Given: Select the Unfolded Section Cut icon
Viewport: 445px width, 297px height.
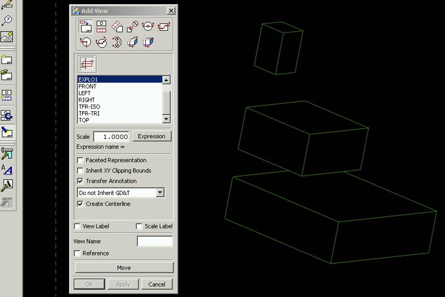Looking at the screenshot, I should [117, 42].
